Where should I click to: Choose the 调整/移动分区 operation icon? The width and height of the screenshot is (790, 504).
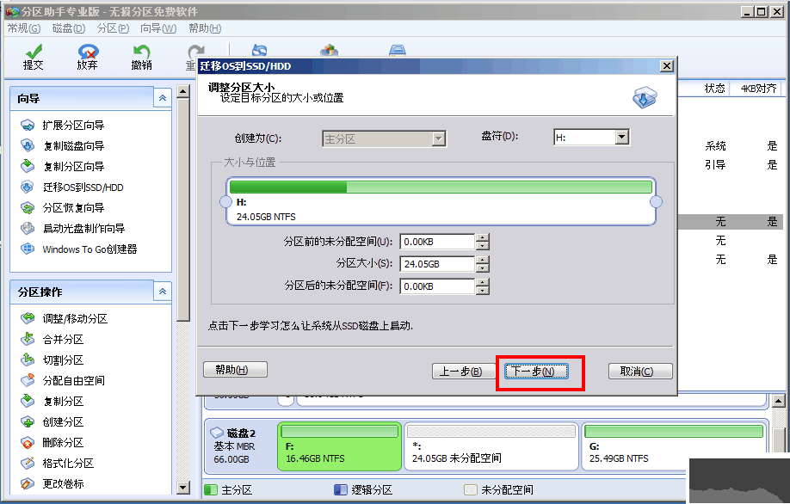28,318
